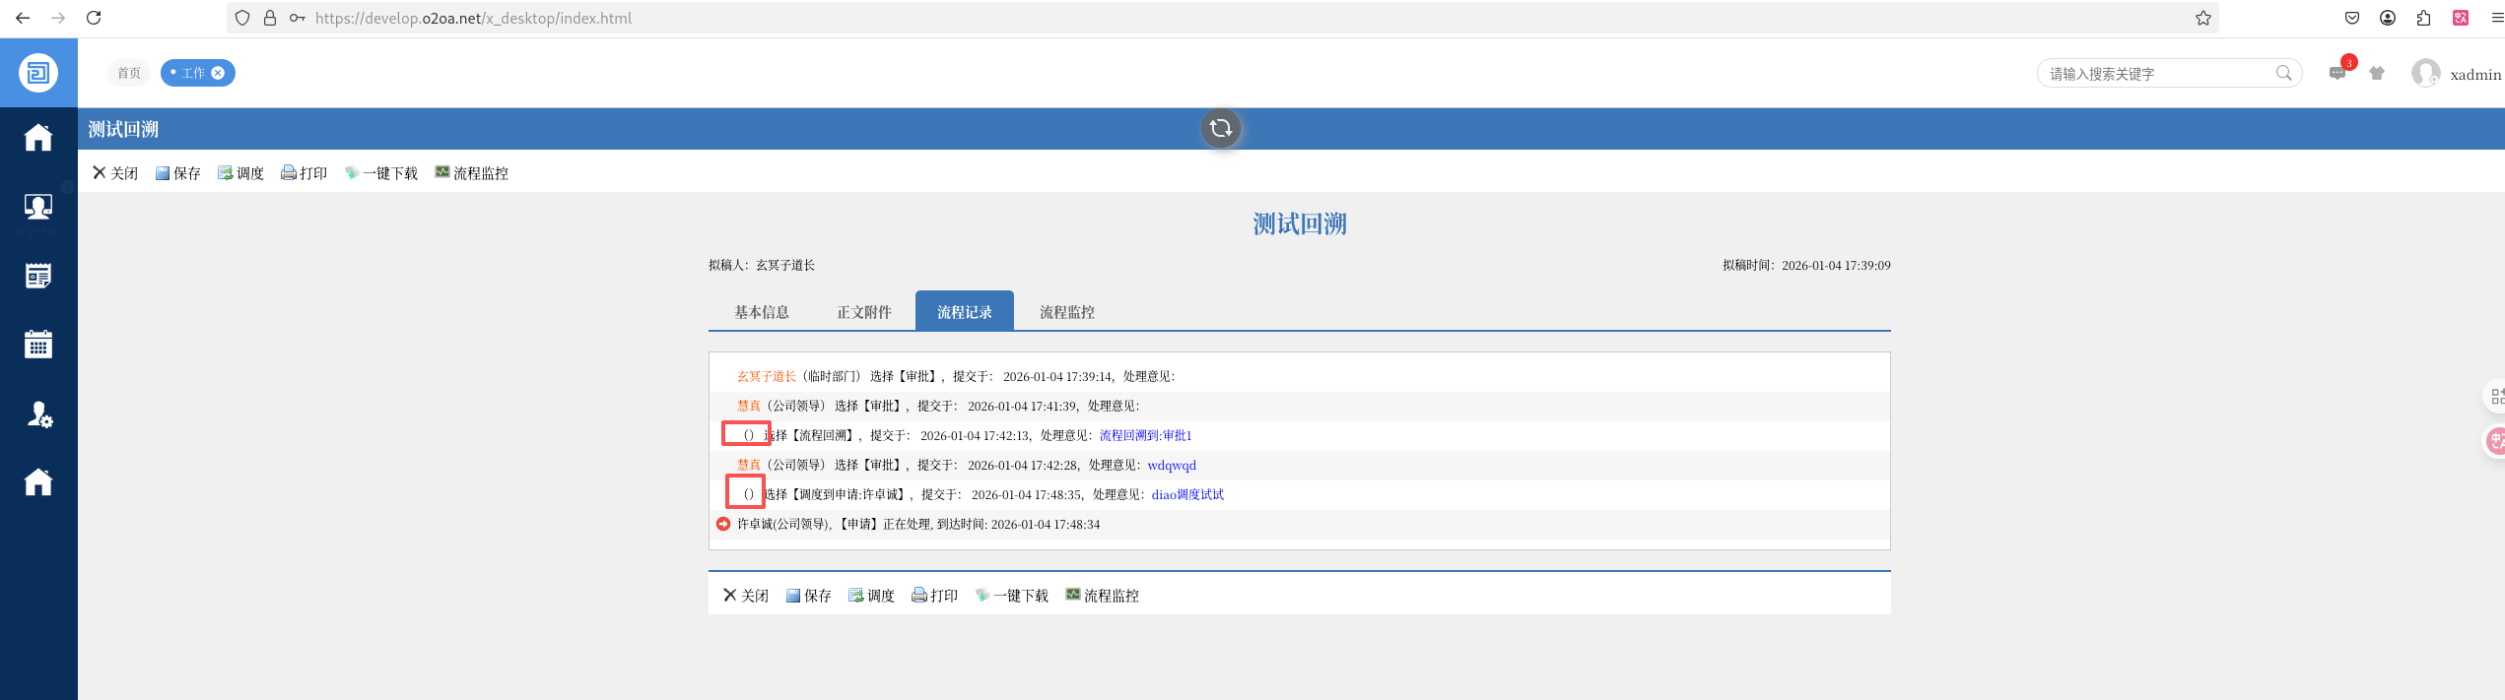
Task: Open the T-shirt theme skin icon
Action: click(x=2377, y=73)
